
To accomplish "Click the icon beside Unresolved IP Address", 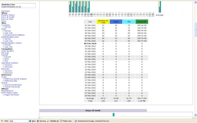I will (3, 35).
